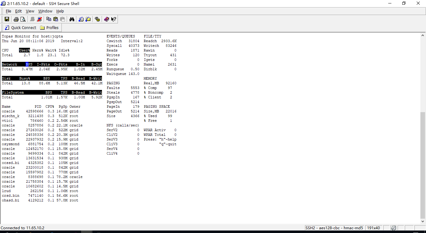Click the Disconnect icon with red slash
426x233 pixels.
coord(39,19)
